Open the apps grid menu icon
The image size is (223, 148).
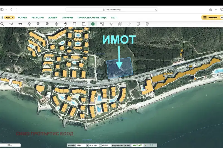1,17
